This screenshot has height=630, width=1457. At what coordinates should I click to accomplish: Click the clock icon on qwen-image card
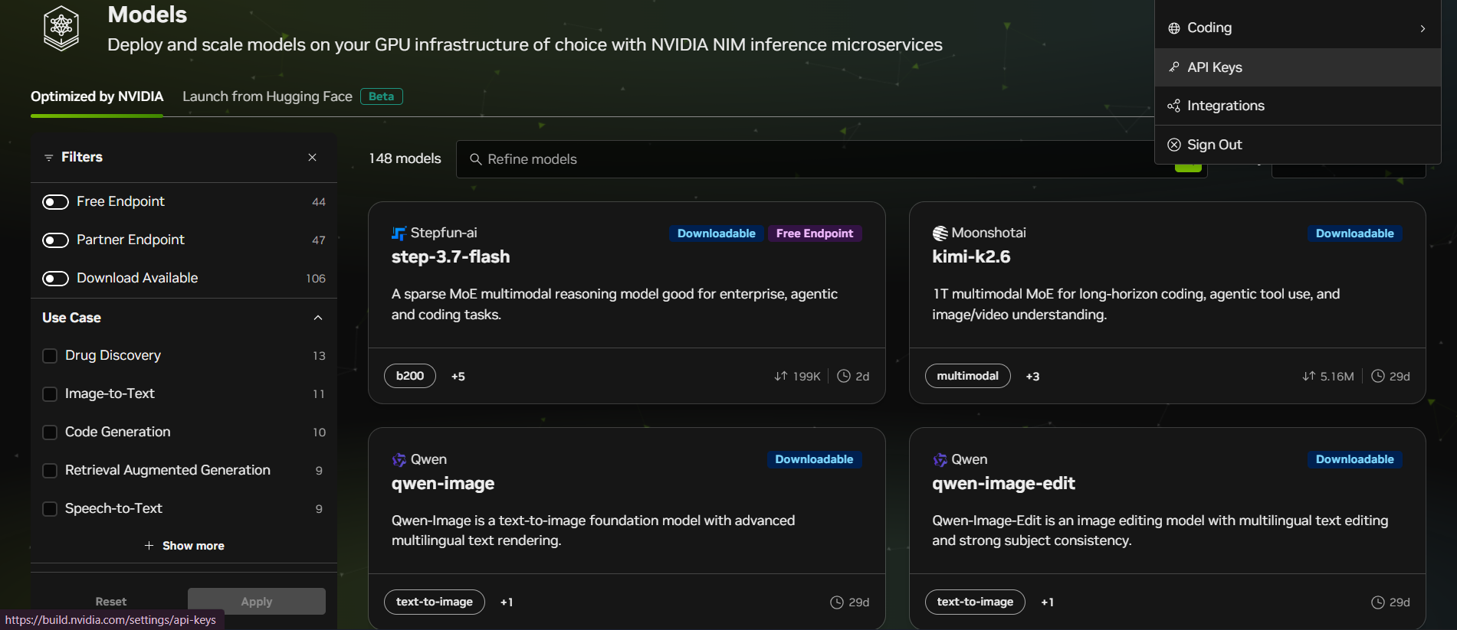pyautogui.click(x=837, y=602)
